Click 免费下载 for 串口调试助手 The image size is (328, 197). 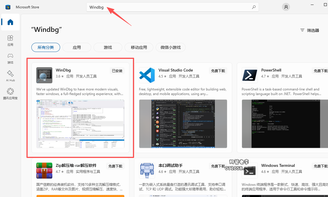(218, 166)
